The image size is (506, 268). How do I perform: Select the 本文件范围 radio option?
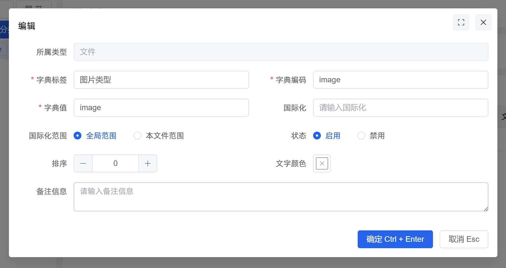pos(137,136)
